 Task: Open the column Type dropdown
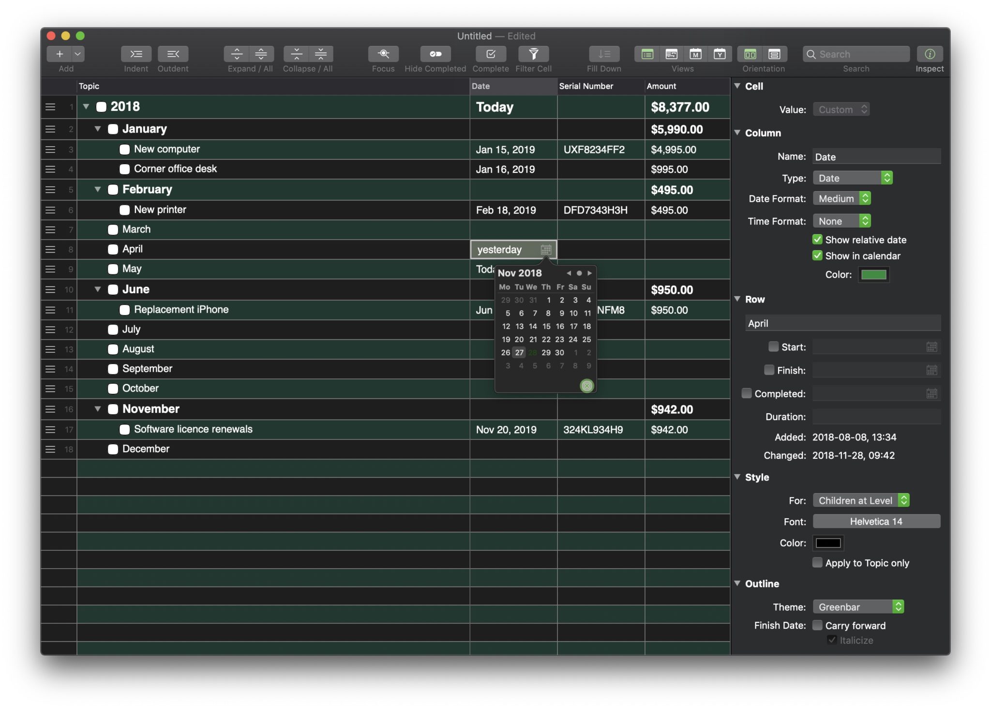853,178
